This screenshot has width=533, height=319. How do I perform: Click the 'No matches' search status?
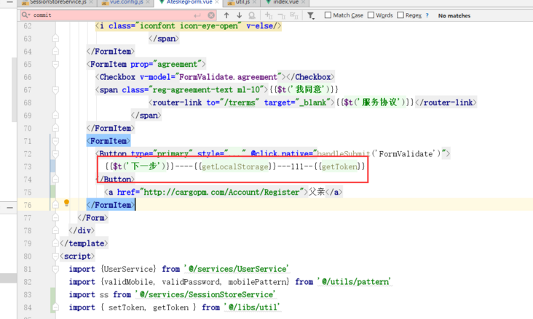tap(454, 15)
